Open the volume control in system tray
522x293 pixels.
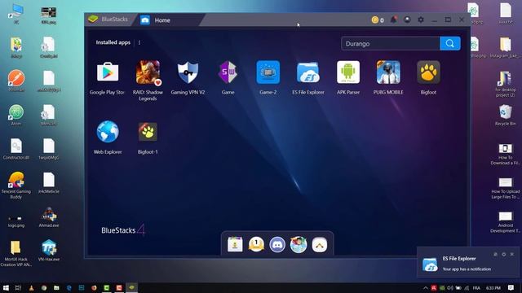(x=450, y=288)
